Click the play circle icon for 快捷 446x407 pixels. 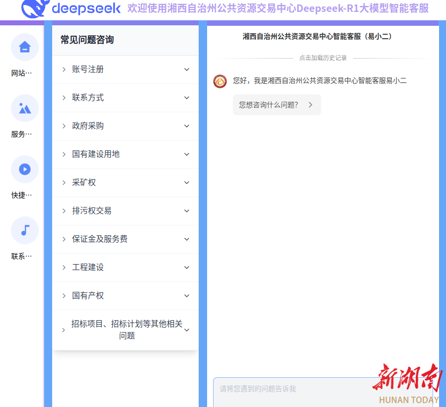pos(25,169)
